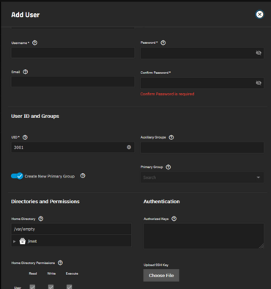Uncheck User Execute permission checkbox
The height and width of the screenshot is (289, 271).
pyautogui.click(x=70, y=287)
